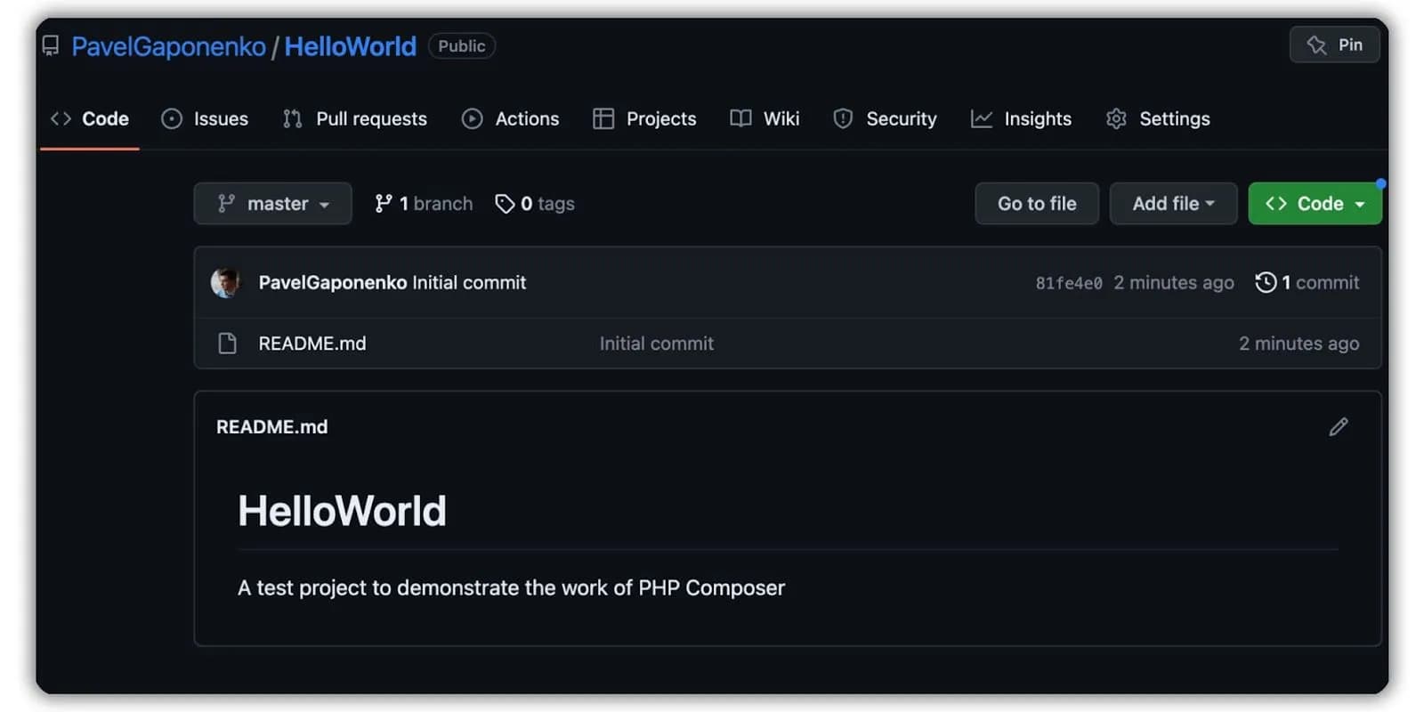Screen dimensions: 1424x712
Task: Open the README.md file link
Action: (311, 344)
